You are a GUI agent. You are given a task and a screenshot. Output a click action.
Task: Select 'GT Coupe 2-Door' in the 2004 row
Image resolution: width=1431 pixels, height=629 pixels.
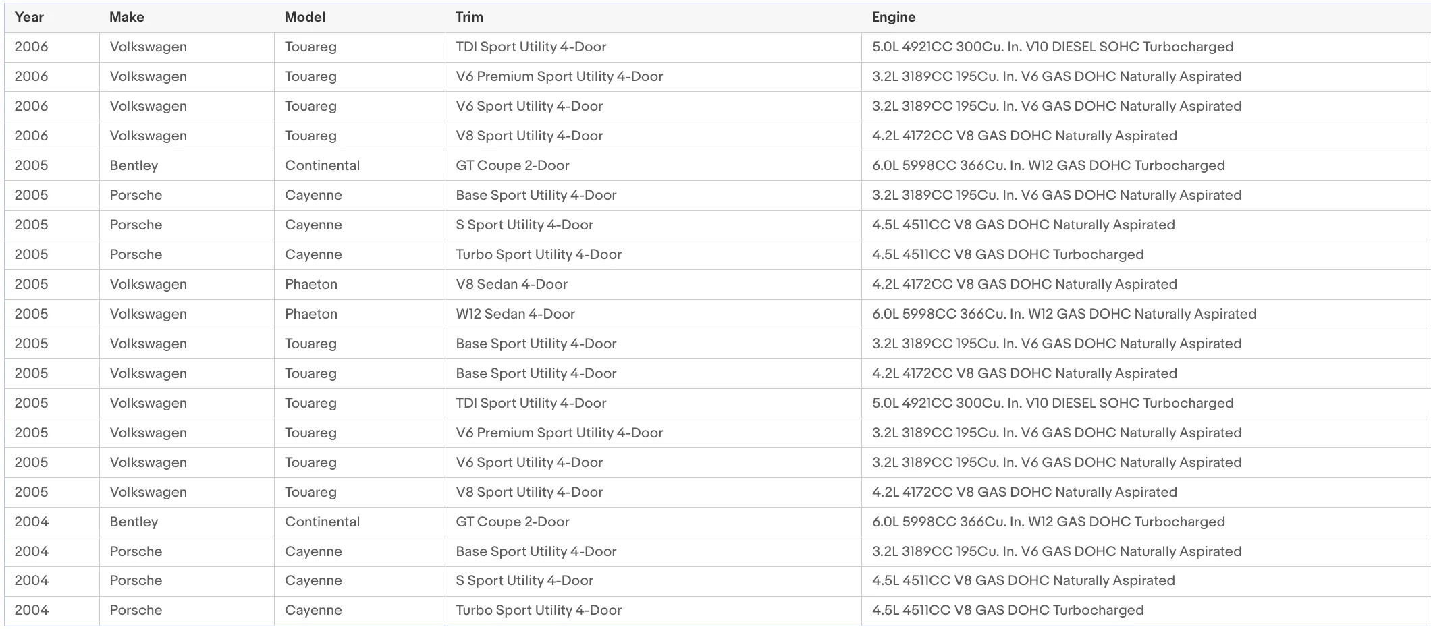click(512, 522)
